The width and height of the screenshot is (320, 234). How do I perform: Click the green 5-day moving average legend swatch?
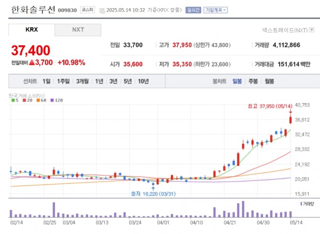tap(13, 100)
